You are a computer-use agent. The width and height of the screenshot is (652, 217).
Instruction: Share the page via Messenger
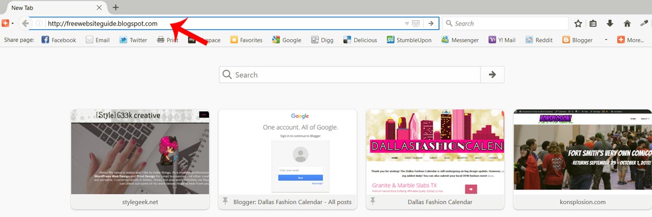[460, 40]
